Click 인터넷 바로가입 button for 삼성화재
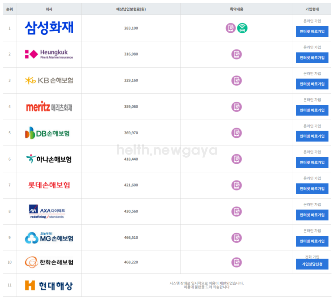 (x=312, y=32)
